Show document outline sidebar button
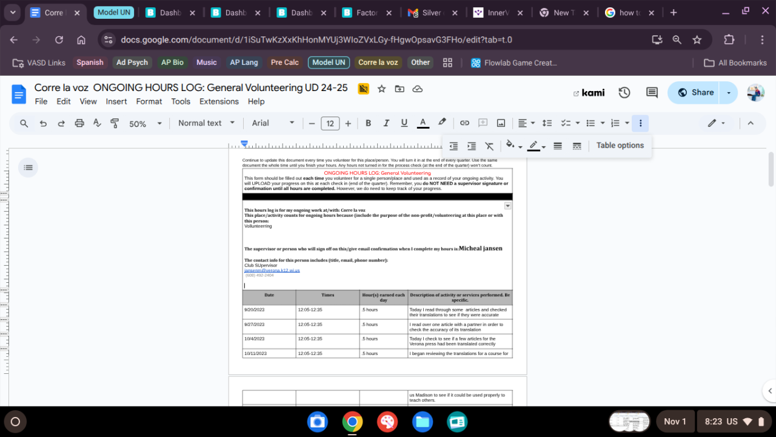This screenshot has width=776, height=437. pyautogui.click(x=28, y=168)
